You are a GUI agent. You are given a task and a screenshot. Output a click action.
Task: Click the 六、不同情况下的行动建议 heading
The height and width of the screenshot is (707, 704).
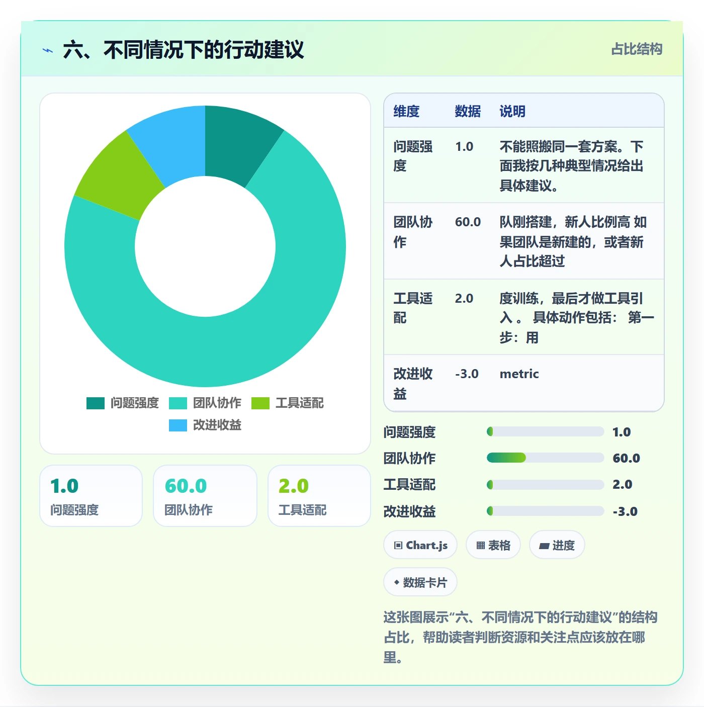(x=184, y=50)
